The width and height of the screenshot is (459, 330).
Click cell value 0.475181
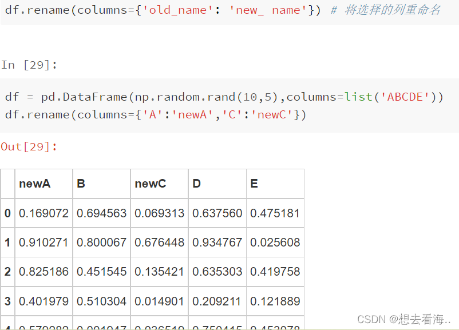pos(275,213)
